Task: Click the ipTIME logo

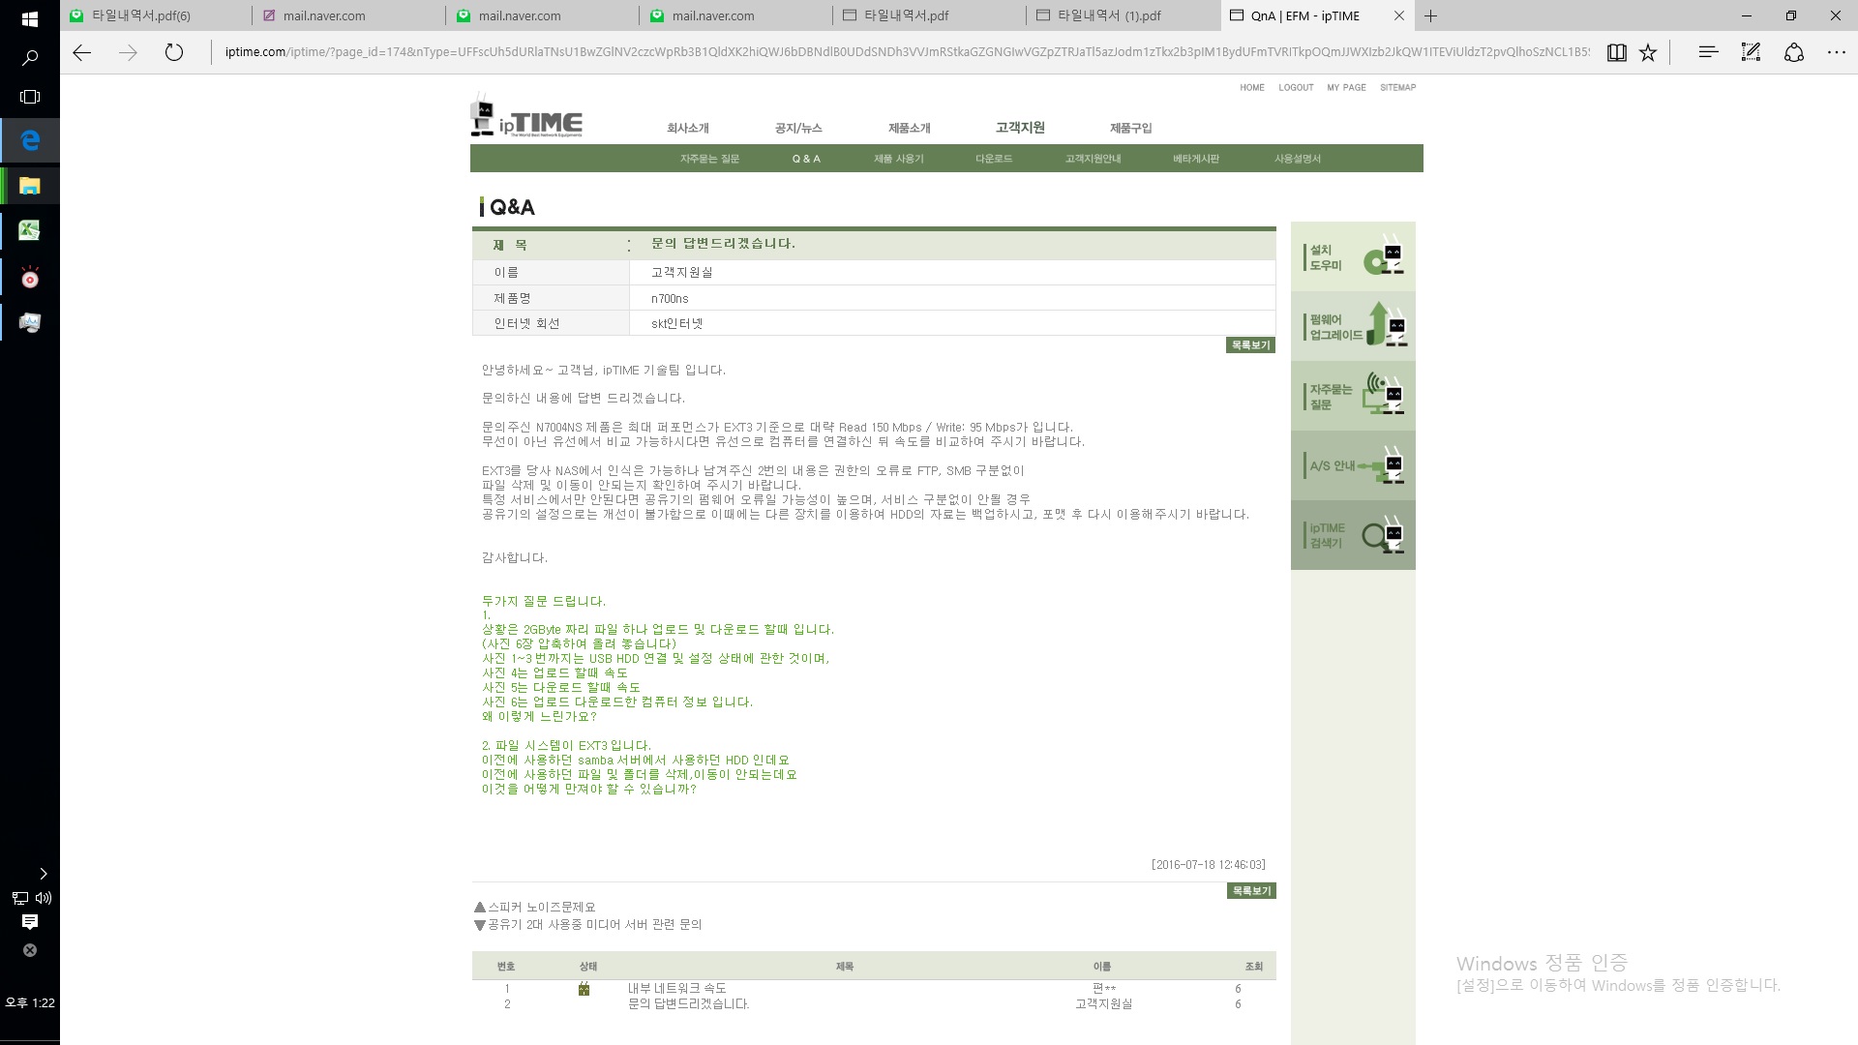Action: 526,116
